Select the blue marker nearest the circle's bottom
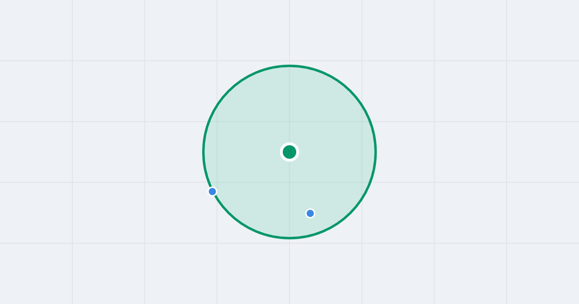Image resolution: width=579 pixels, height=304 pixels. point(310,213)
